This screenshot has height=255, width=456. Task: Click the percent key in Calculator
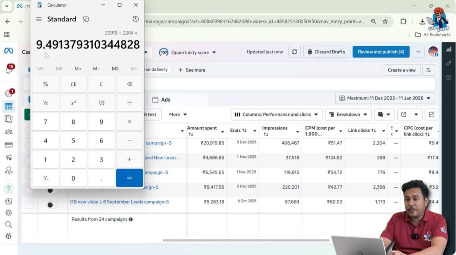(46, 84)
